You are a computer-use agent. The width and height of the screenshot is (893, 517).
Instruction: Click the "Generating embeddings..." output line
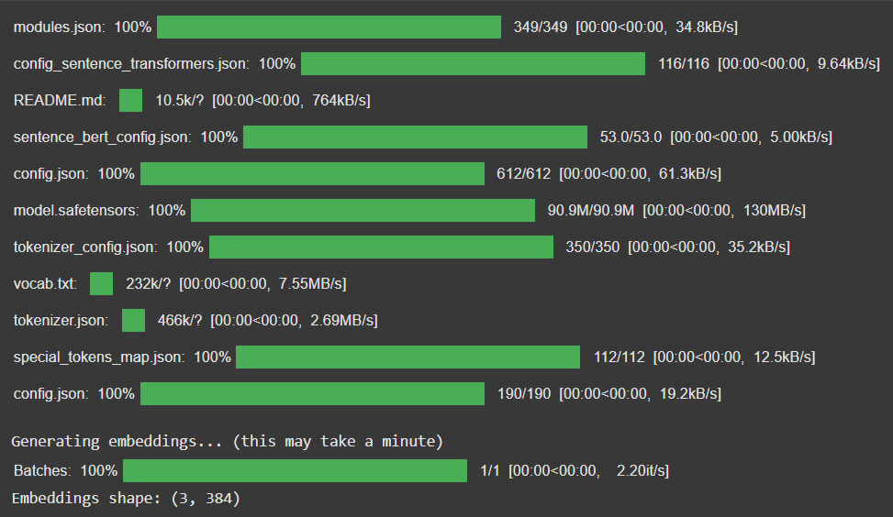(x=228, y=442)
